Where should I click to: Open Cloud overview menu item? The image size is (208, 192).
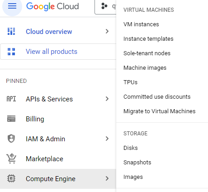tap(58, 31)
